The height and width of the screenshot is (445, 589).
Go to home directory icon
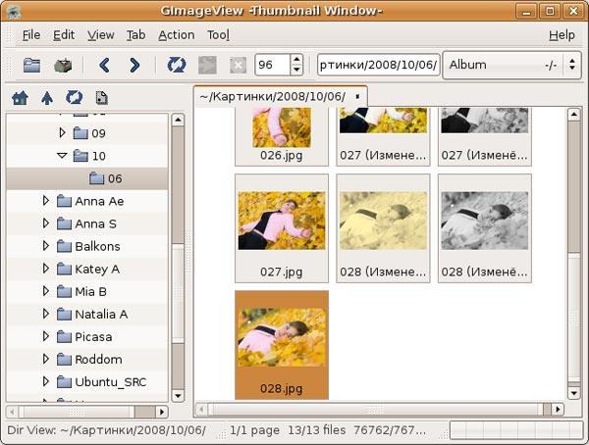coord(20,98)
